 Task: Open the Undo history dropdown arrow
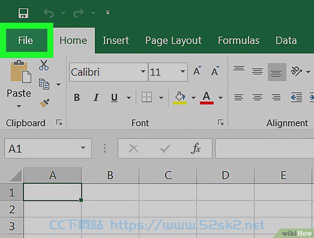pyautogui.click(x=63, y=13)
